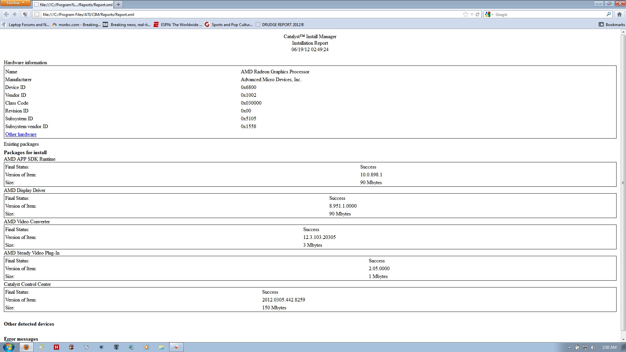Open the ESPN bookmark
The image size is (626, 352).
pos(178,24)
